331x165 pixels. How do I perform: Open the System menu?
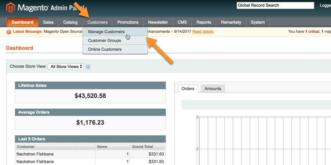click(258, 22)
